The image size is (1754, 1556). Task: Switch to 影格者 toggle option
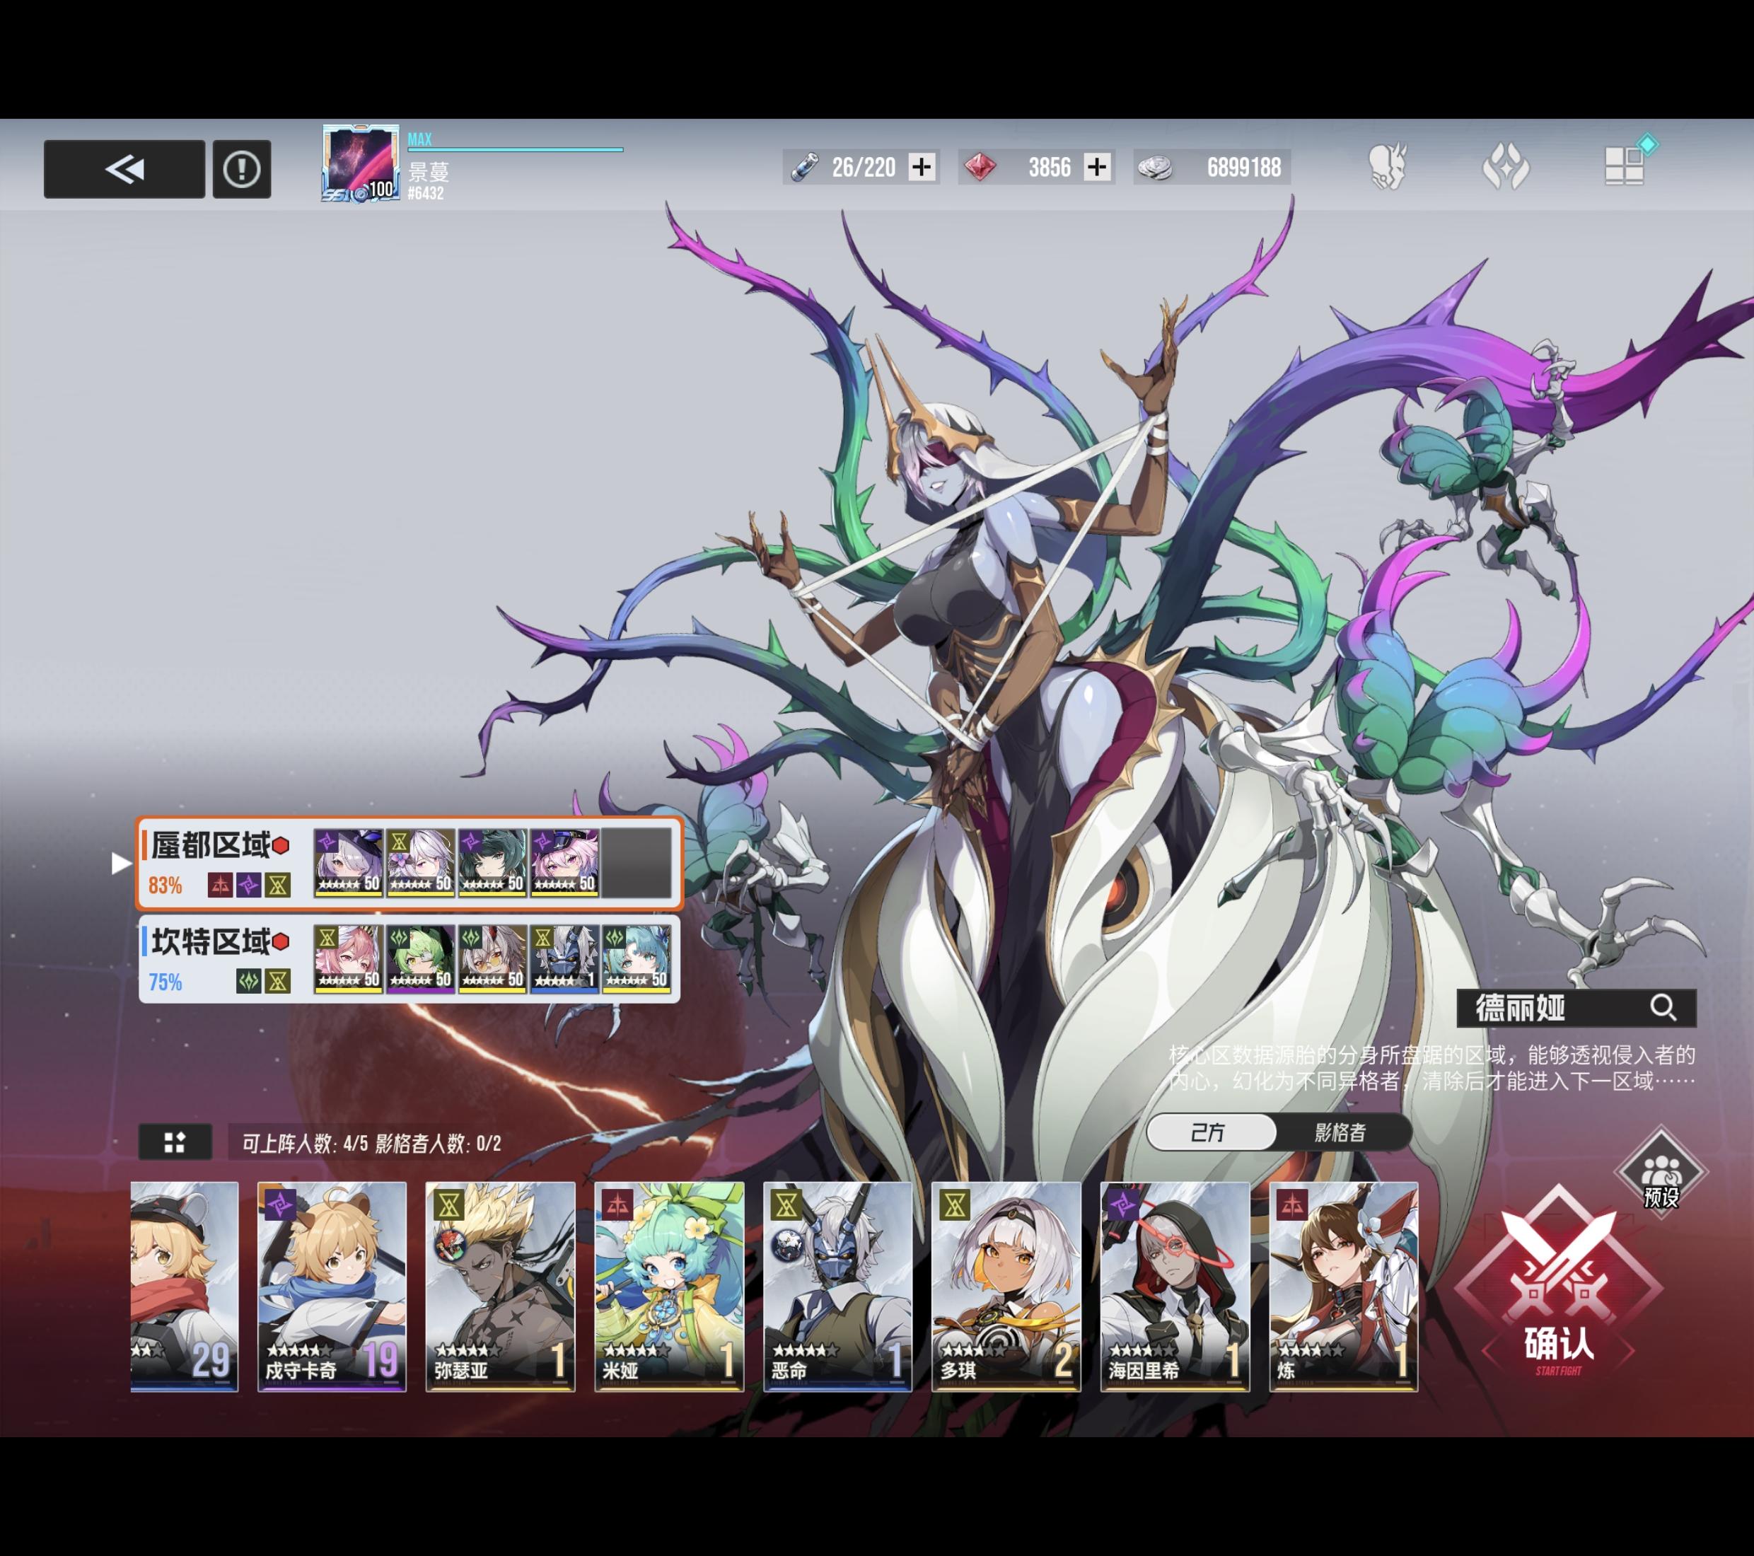pos(1340,1133)
